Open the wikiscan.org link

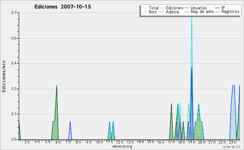122,146
